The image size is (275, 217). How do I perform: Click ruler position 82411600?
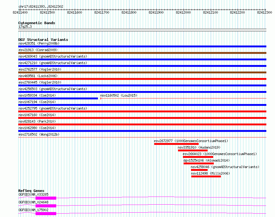point(74,12)
